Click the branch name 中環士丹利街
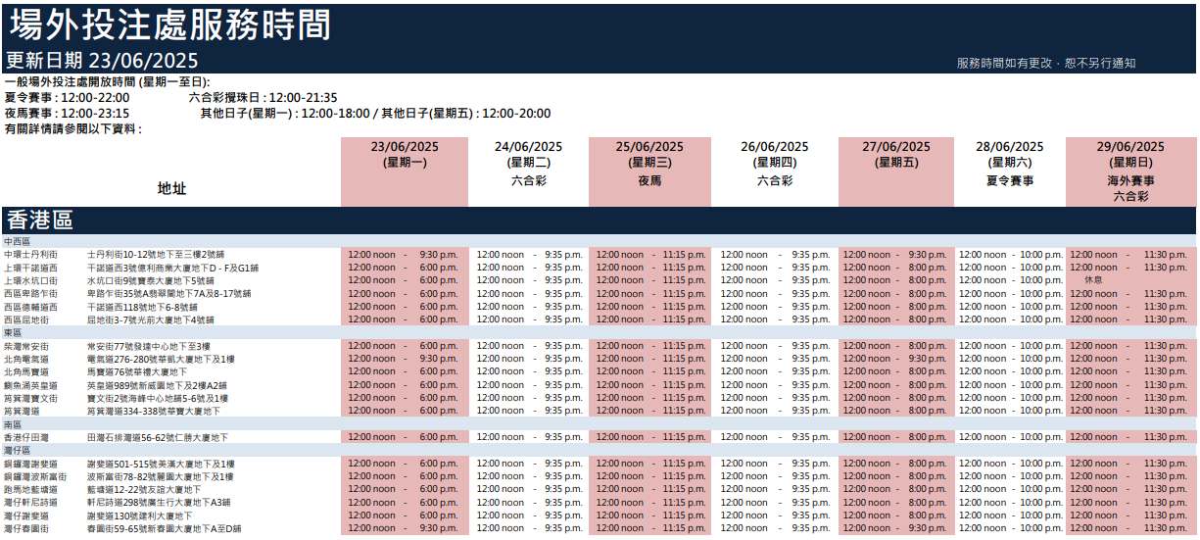Image resolution: width=1200 pixels, height=540 pixels. click(30, 254)
